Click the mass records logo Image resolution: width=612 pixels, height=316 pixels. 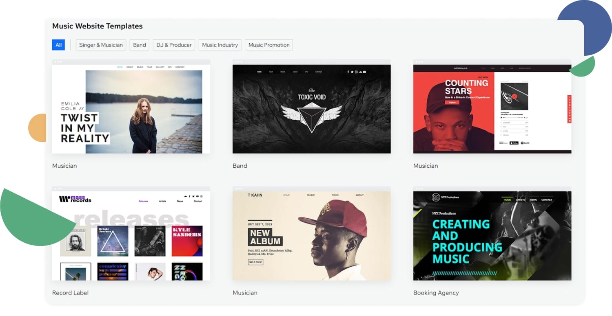75,199
